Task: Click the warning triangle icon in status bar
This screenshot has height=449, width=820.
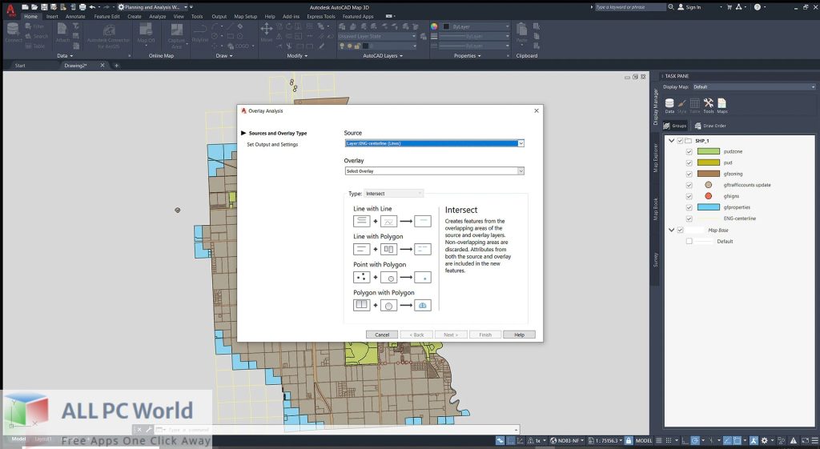Action: point(794,441)
